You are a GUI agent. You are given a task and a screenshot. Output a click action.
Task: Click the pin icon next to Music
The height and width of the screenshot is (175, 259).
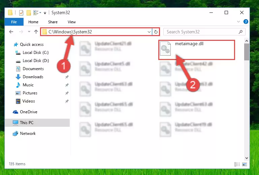[67, 85]
